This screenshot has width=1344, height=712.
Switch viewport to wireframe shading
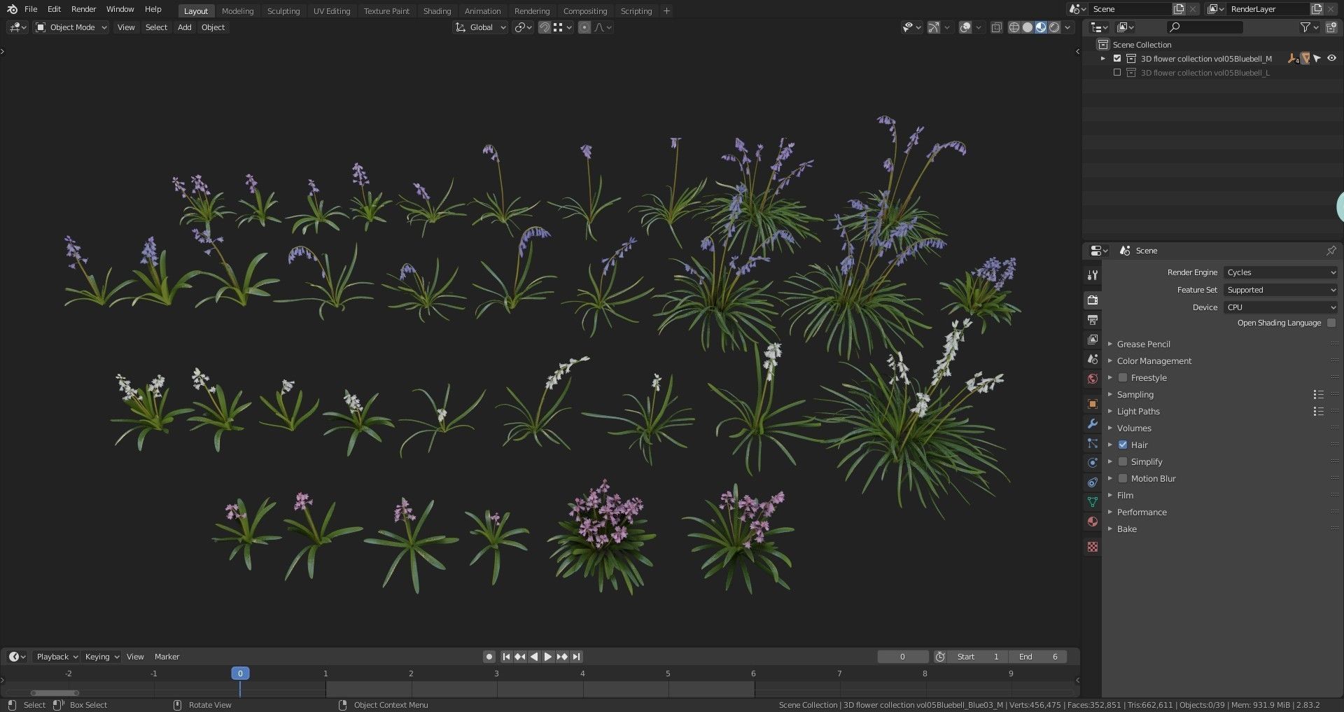(1014, 27)
